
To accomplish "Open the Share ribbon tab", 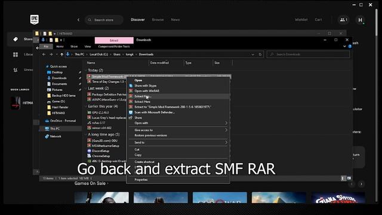I will pyautogui.click(x=74, y=47).
